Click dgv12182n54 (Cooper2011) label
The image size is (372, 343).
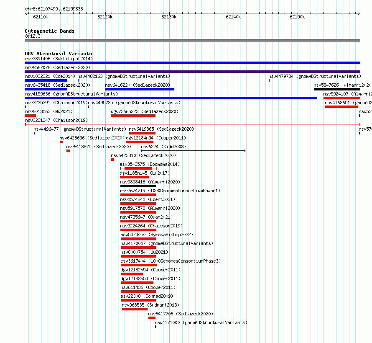pyautogui.click(x=150, y=270)
